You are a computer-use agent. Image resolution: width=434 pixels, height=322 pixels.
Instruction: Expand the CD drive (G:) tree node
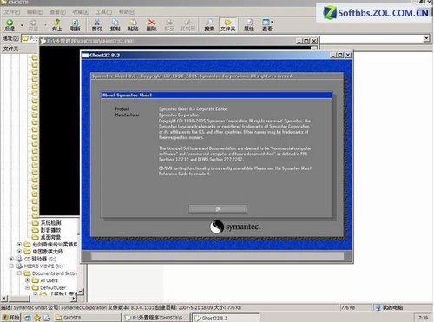tap(11, 259)
